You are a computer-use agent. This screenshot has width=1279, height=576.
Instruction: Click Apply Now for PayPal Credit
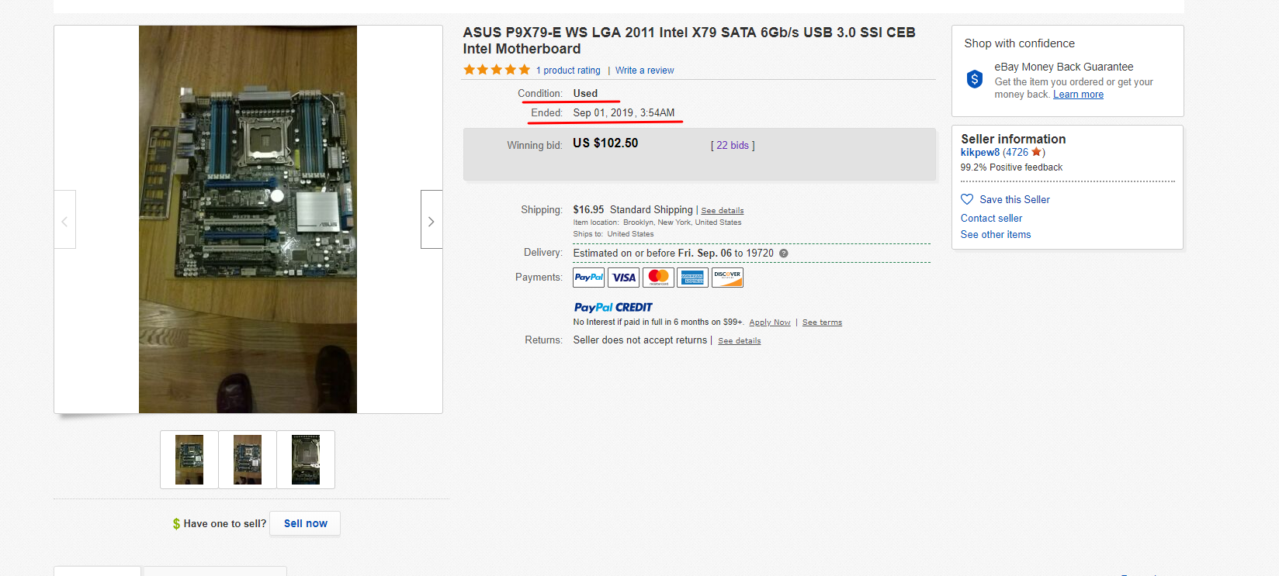pyautogui.click(x=770, y=322)
